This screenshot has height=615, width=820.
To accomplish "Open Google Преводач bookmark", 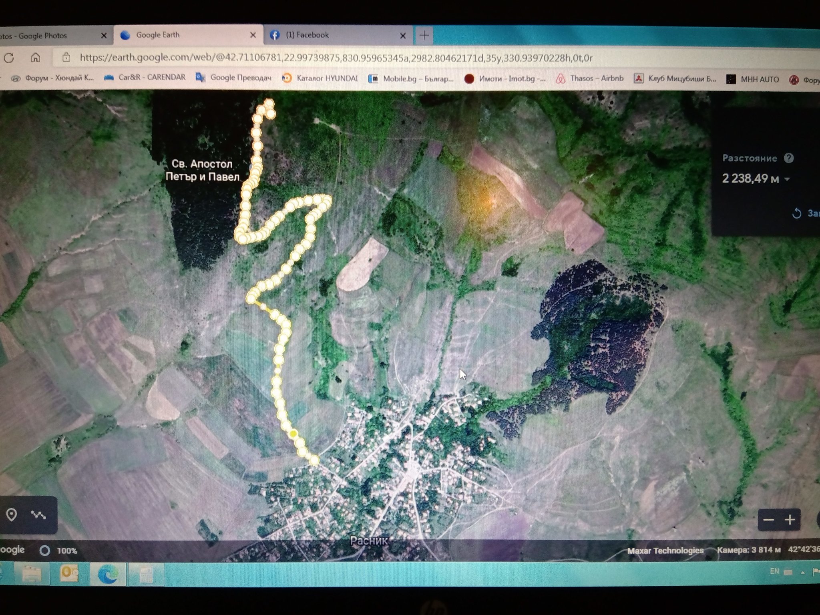I will (234, 78).
